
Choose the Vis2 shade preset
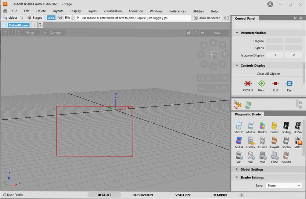pos(251,157)
